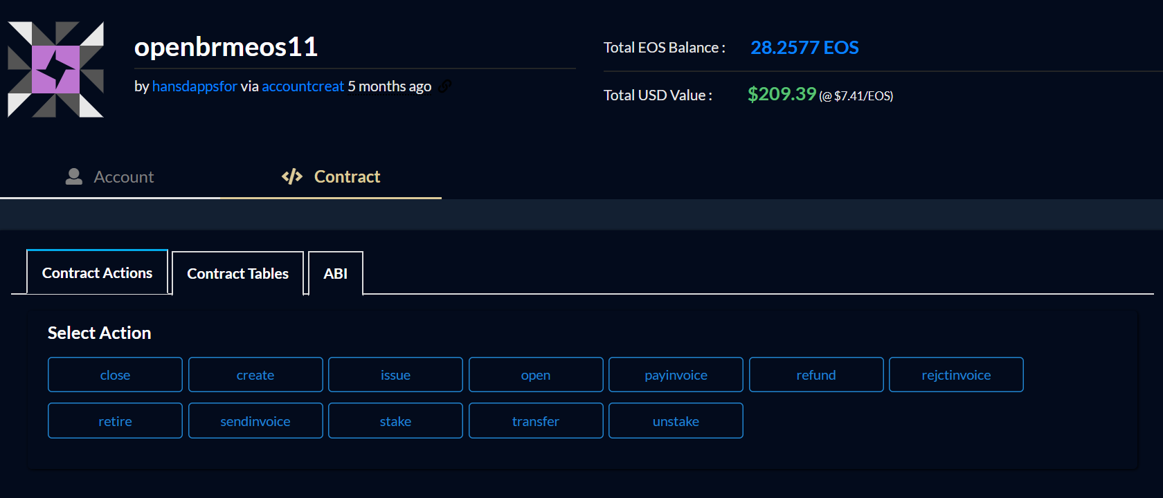Screen dimensions: 1163x498
Task: Click the chain link icon after '5 months ago'
Action: tap(445, 86)
